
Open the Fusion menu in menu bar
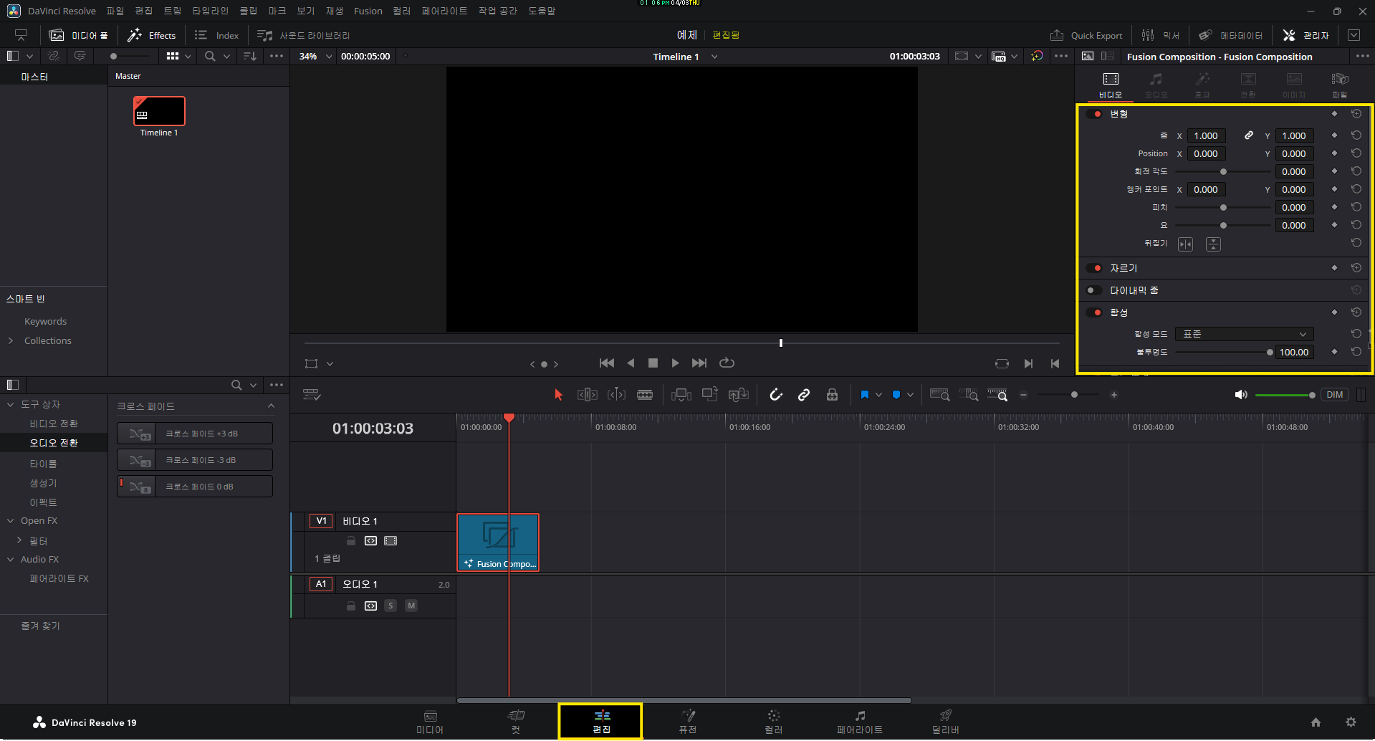click(368, 11)
